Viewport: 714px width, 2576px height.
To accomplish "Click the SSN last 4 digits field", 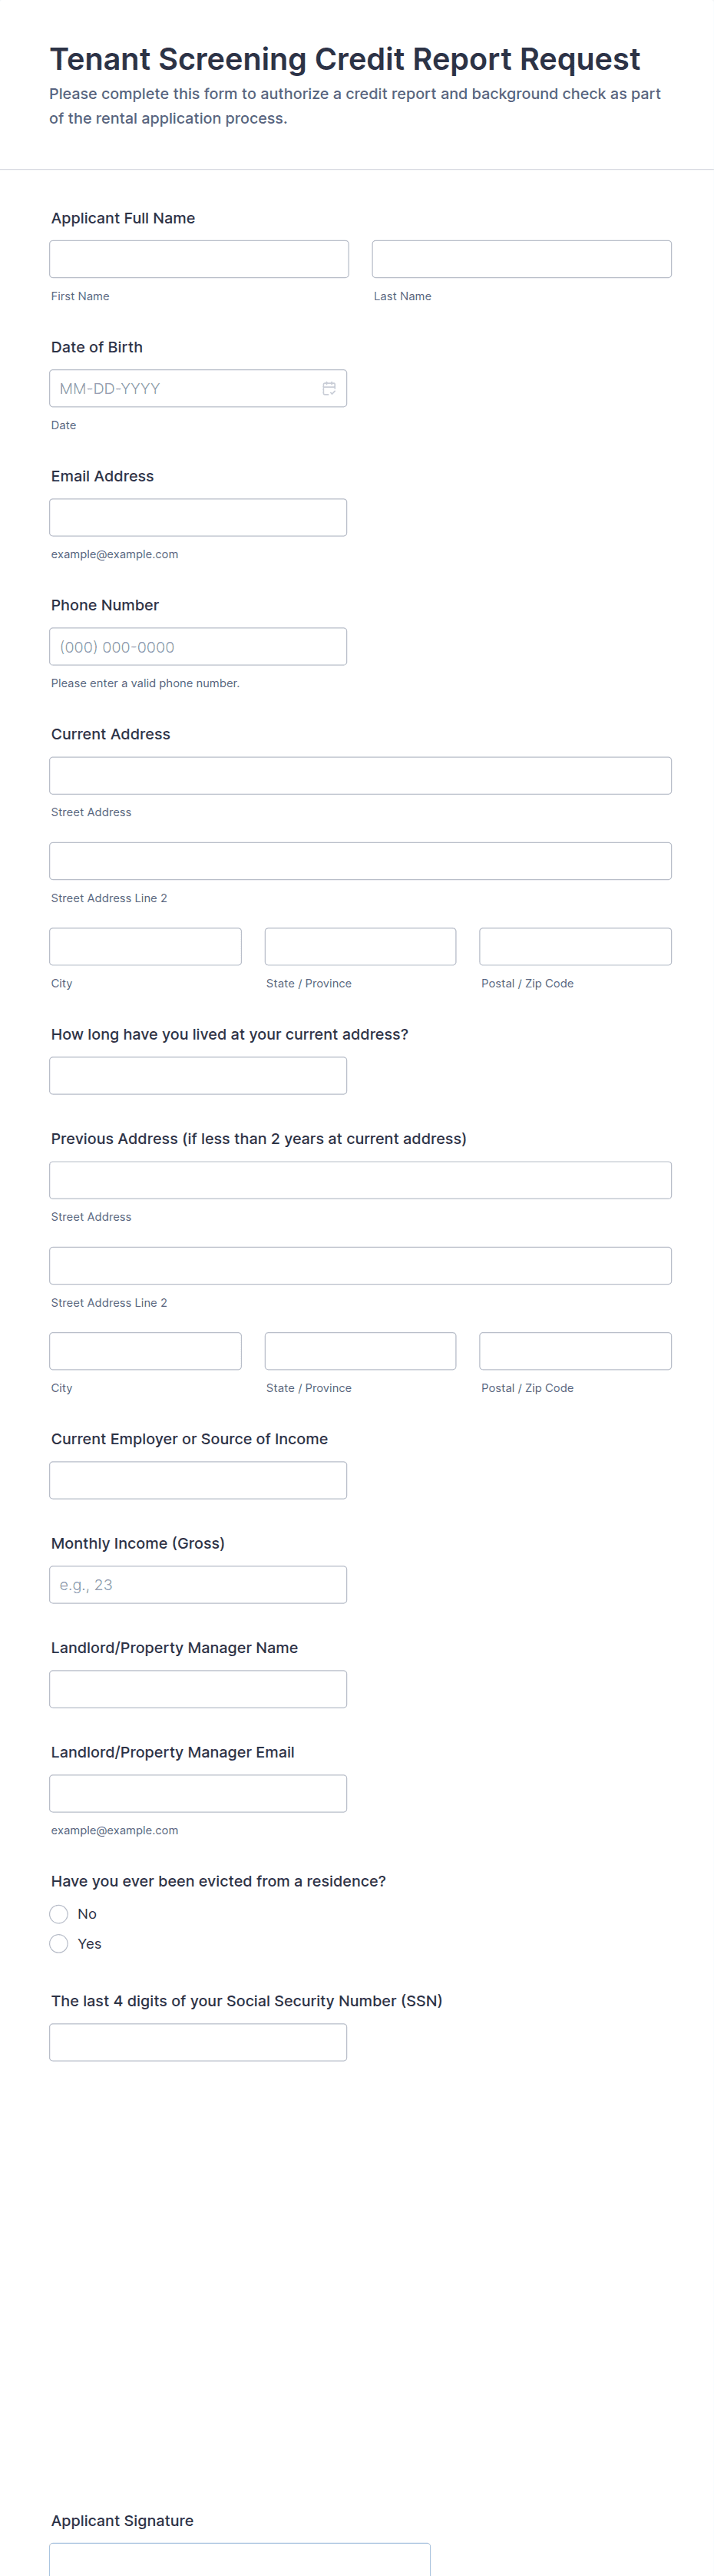I will coord(198,2042).
